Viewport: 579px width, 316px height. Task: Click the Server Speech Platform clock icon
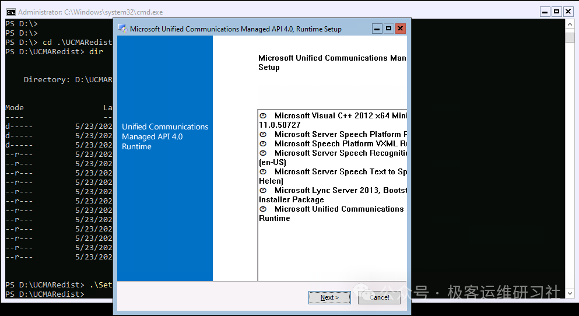pyautogui.click(x=263, y=134)
